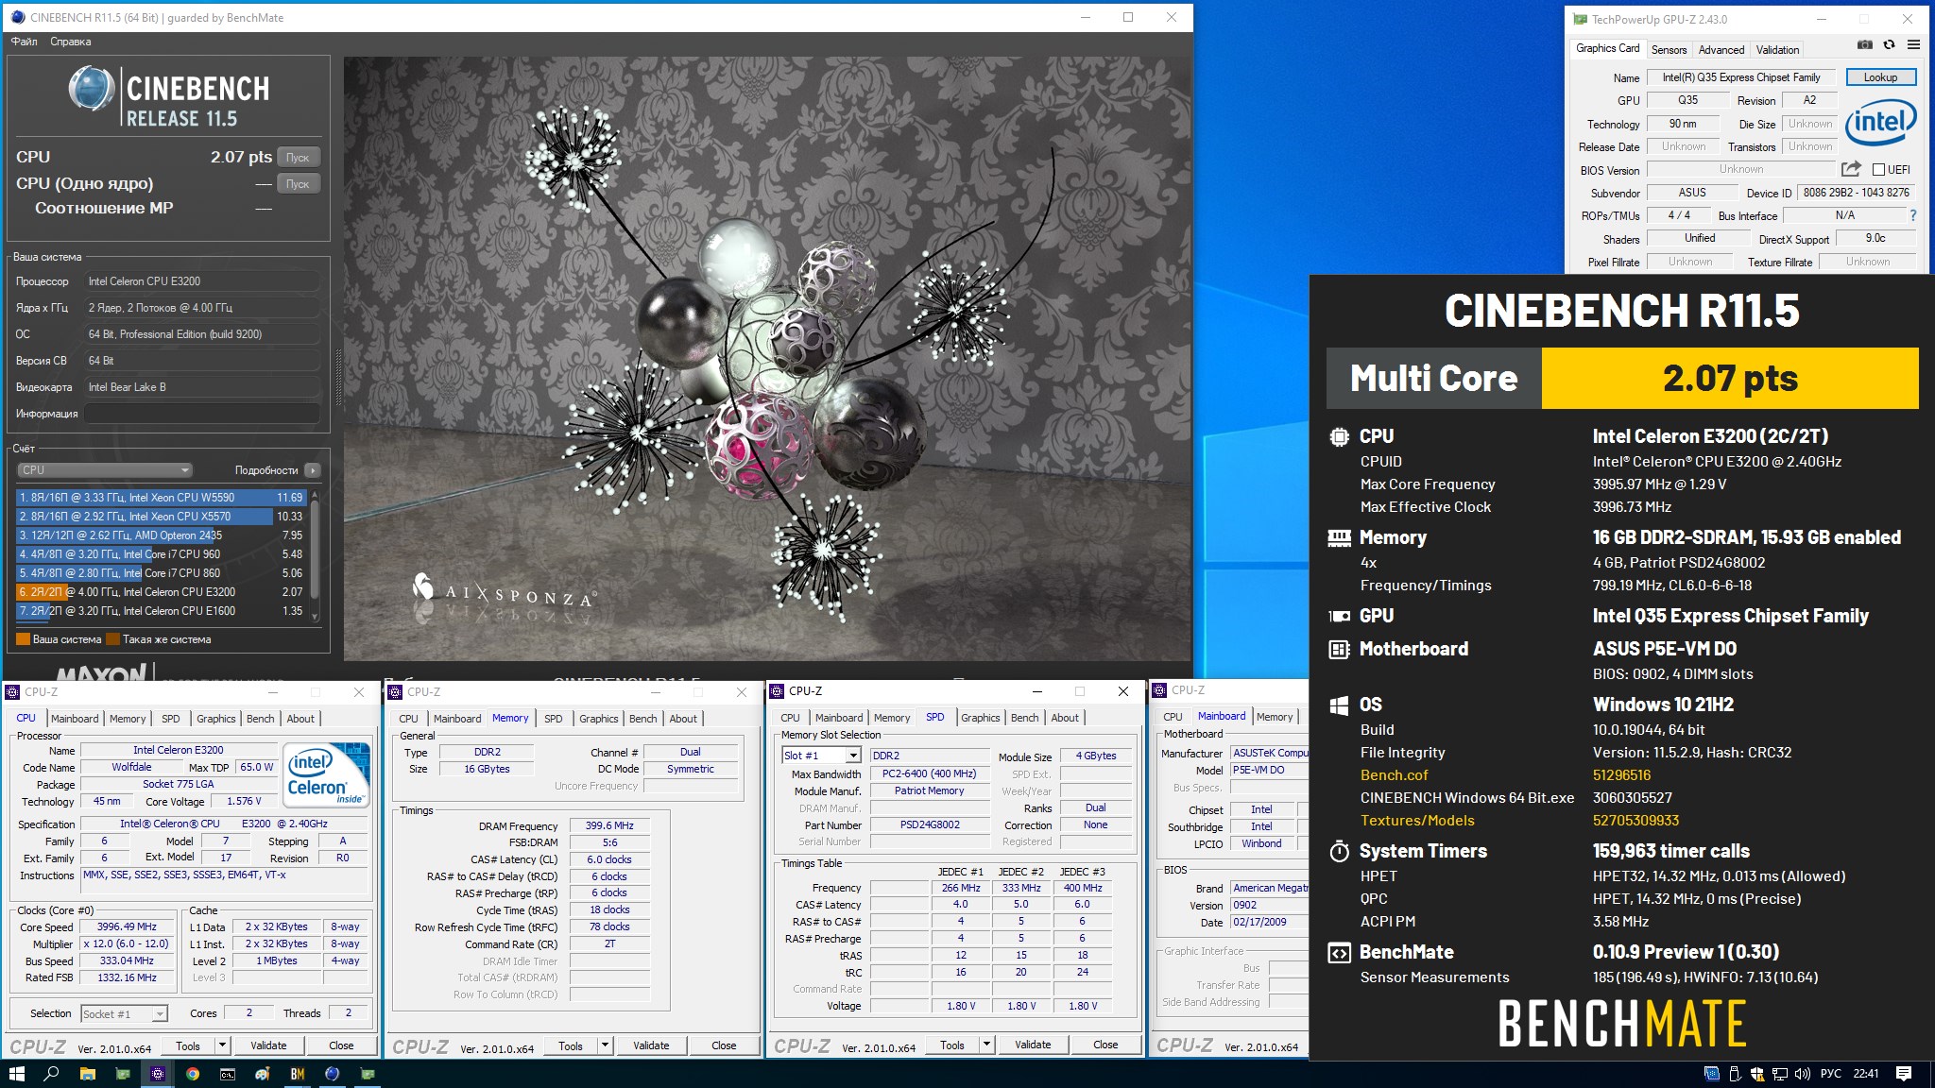
Task: Open the notification center icon
Action: point(1904,1074)
